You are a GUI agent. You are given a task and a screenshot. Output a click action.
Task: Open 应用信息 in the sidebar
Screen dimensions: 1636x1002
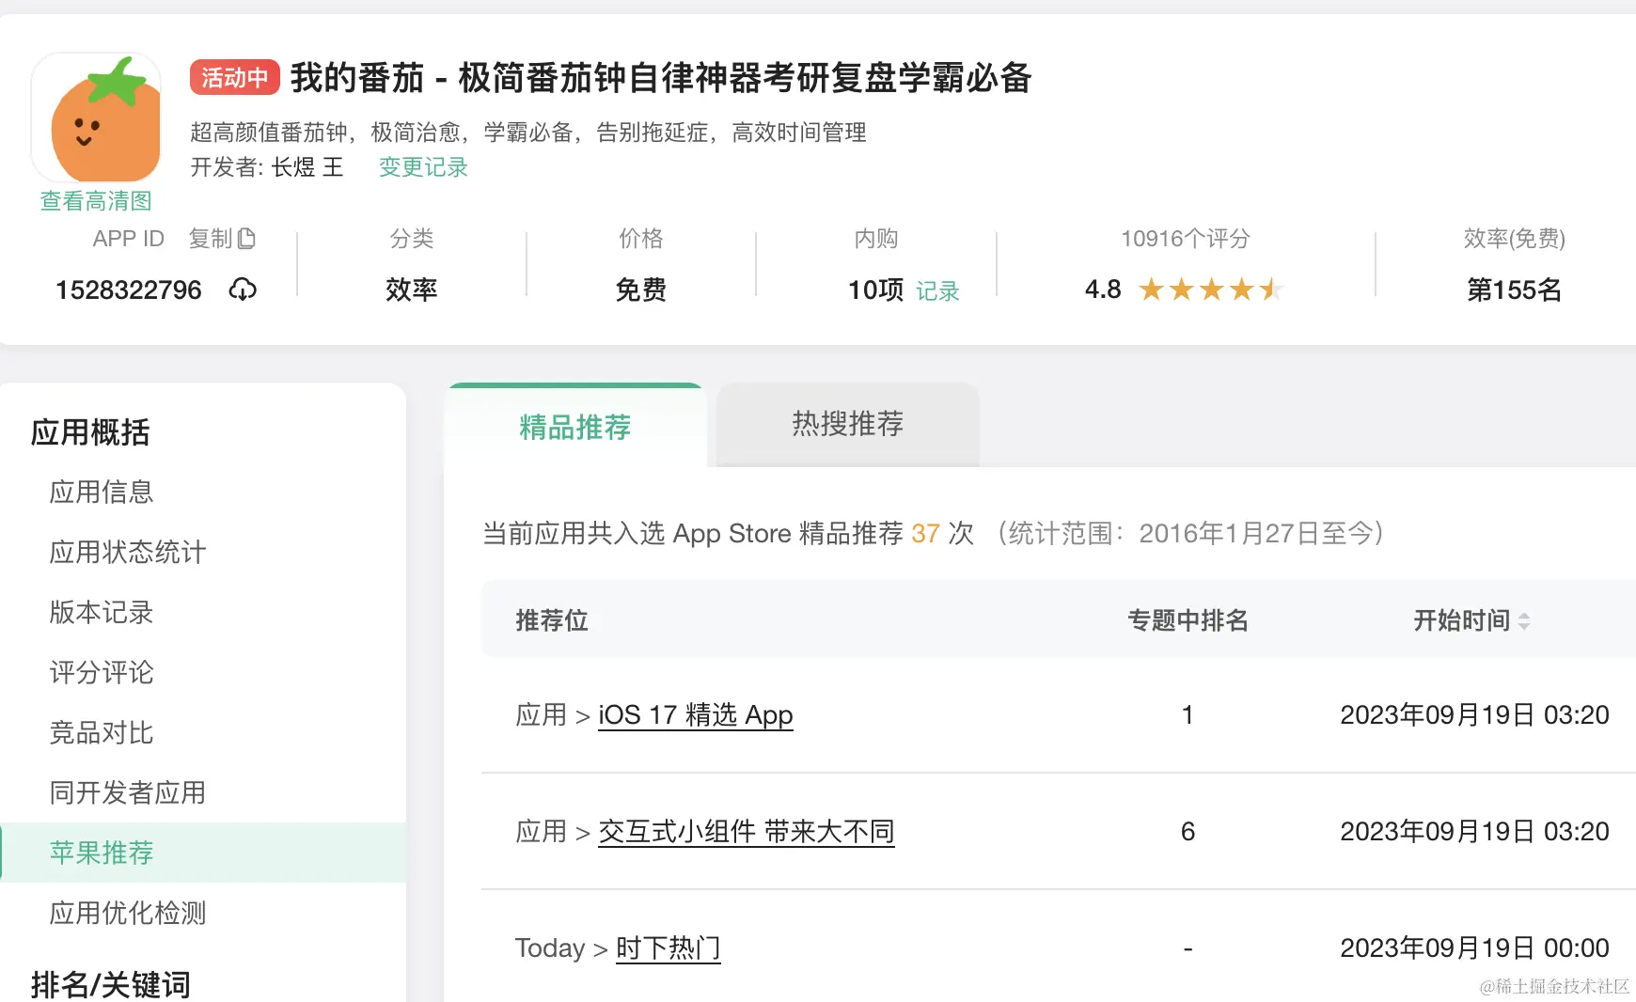click(102, 492)
